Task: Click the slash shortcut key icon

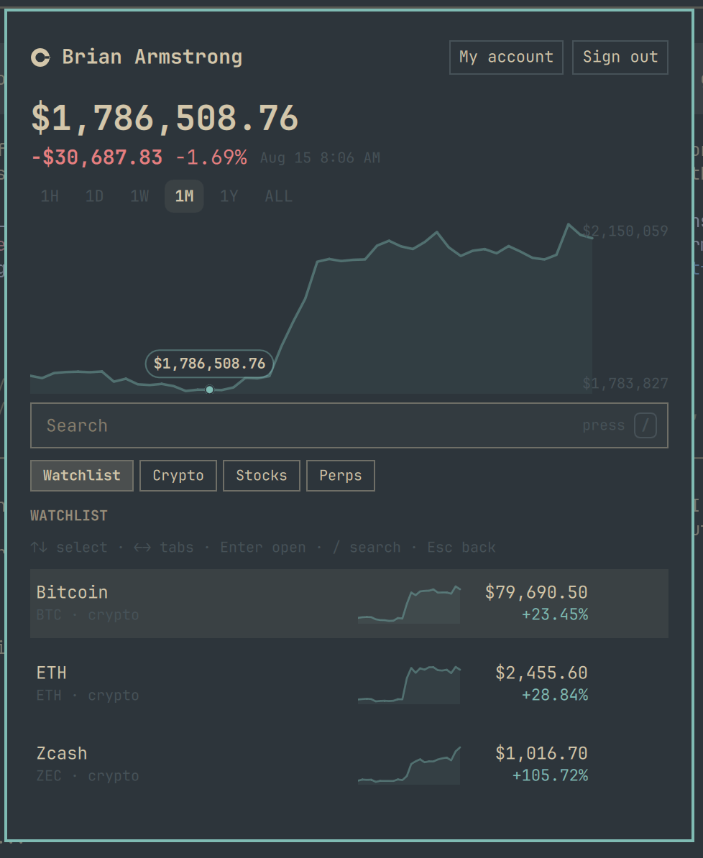Action: click(645, 425)
